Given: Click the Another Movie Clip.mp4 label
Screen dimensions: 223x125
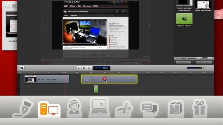Looking at the screenshot, I should (x=203, y=10).
